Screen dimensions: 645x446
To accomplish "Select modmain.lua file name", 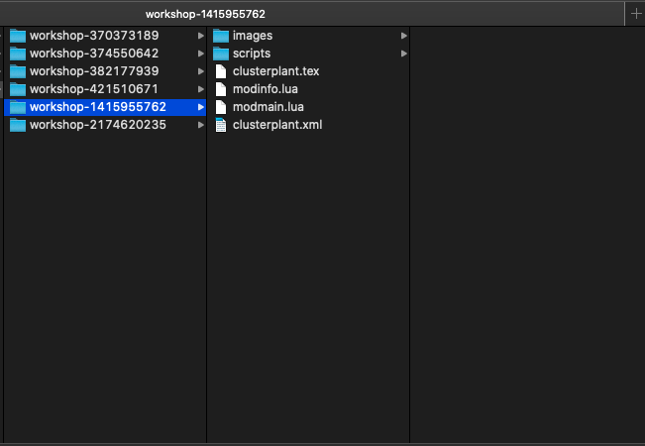I will tap(269, 107).
